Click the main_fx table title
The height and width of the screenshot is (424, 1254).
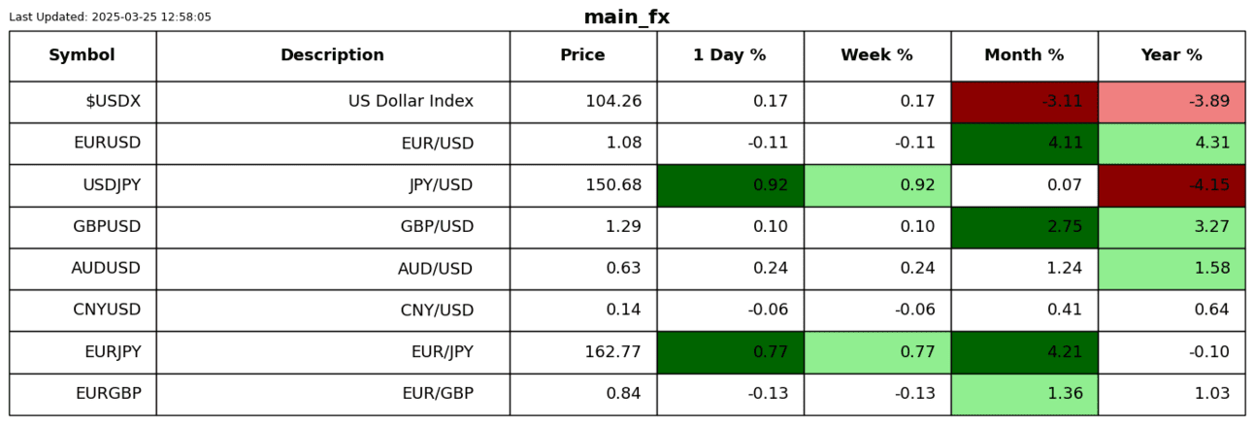coord(626,17)
